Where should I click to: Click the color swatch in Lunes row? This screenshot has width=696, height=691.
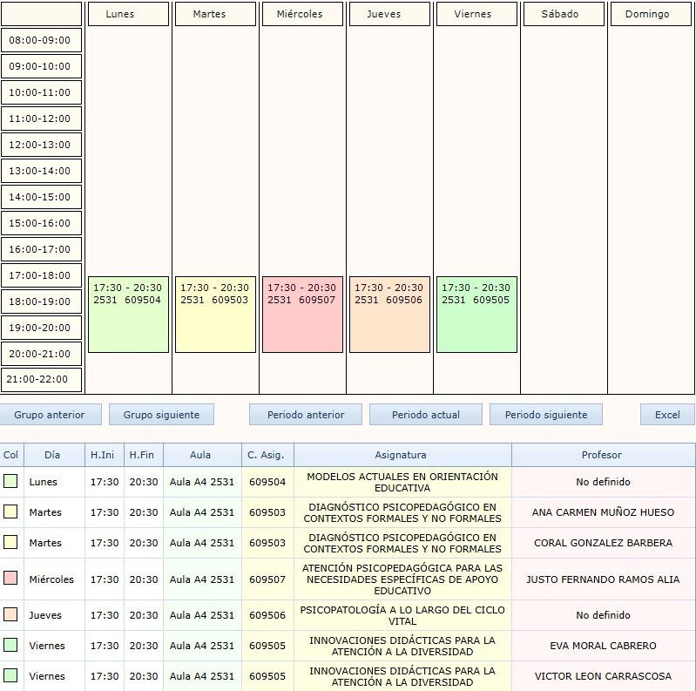click(x=10, y=481)
